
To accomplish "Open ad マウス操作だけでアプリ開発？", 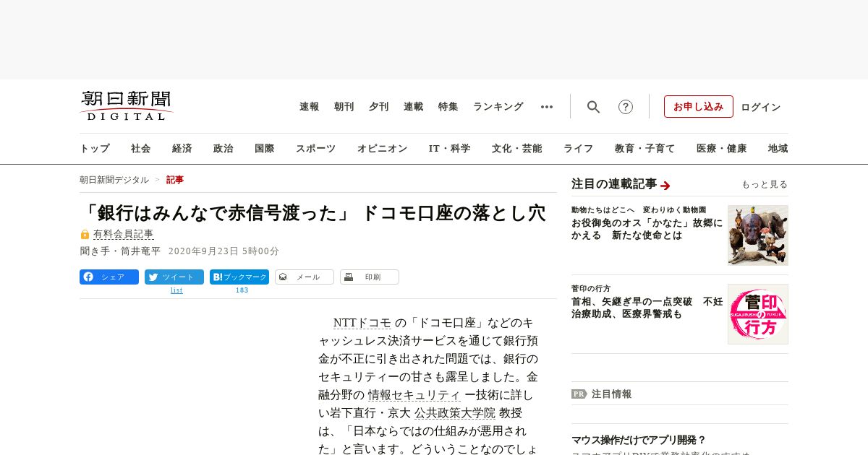I will point(639,440).
